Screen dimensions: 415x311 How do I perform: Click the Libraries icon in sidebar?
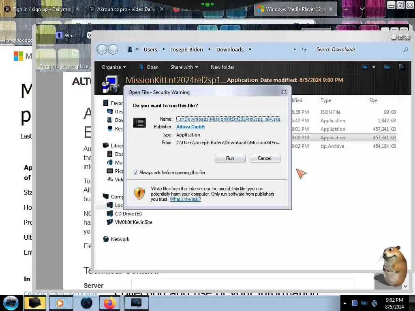pyautogui.click(x=106, y=145)
